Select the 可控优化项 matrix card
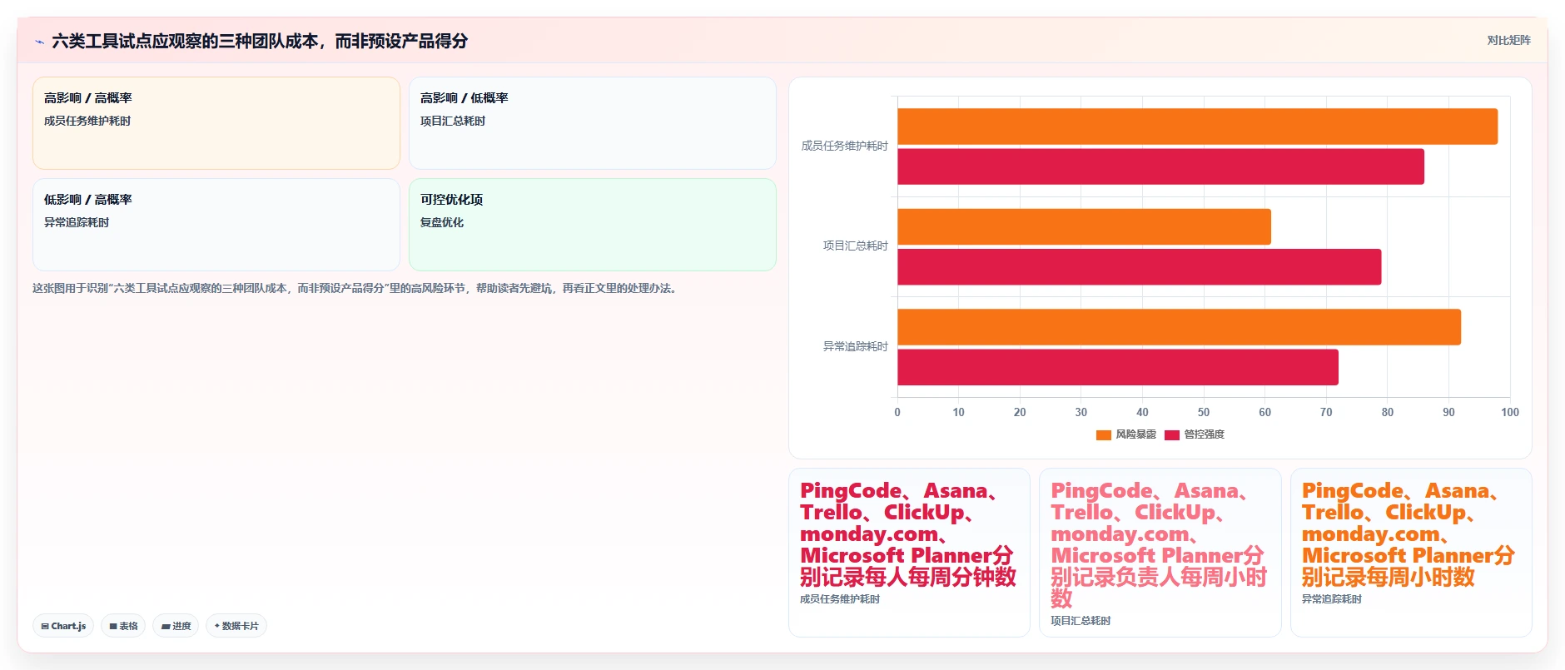Screen dimensions: 1565x670 tap(593, 225)
